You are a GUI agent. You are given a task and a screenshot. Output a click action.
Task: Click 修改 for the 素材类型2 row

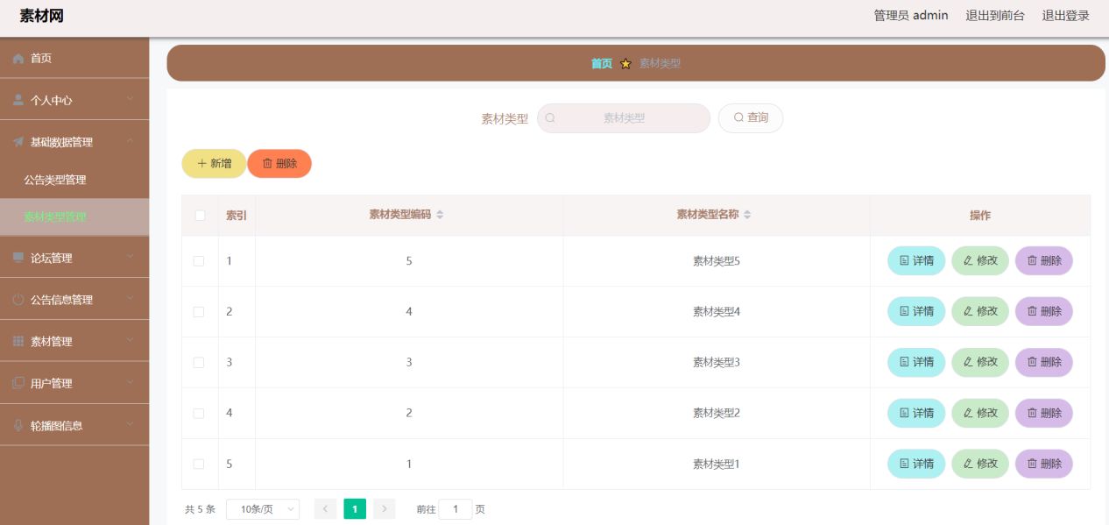[980, 413]
